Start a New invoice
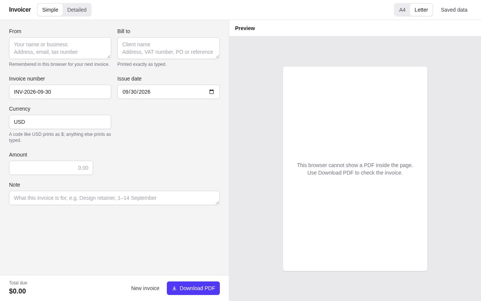Screen dimensions: 481x301 [145, 288]
